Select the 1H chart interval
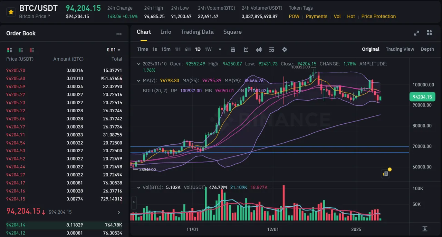Screen dimensions: 442x237 click(177, 49)
